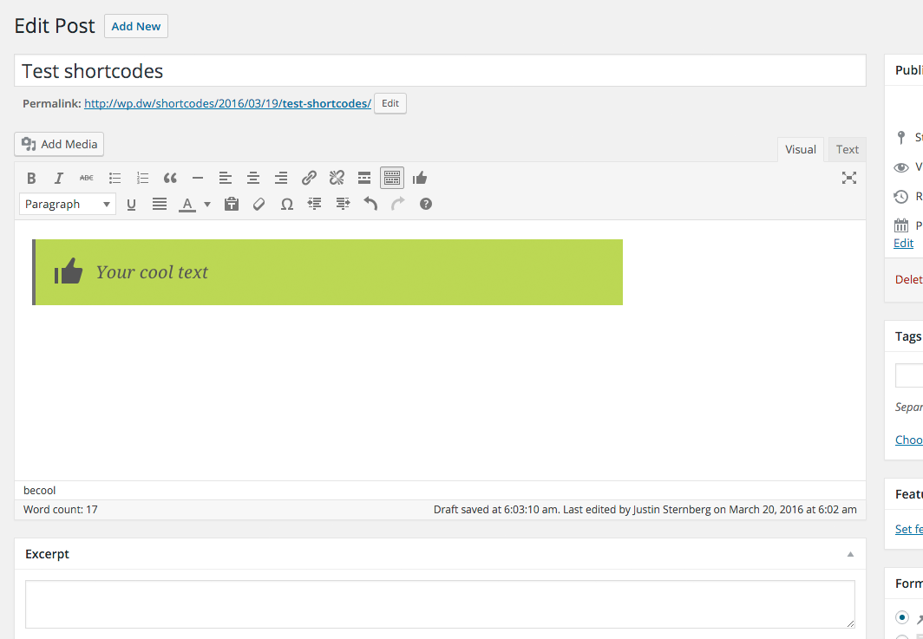Screen dimensions: 923x639
Task: Click the thumbs-up shortcode toolbar button
Action: [x=420, y=178]
